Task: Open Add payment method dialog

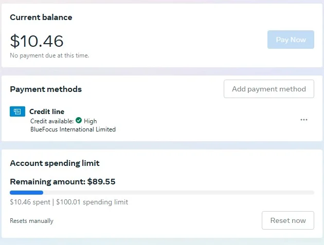Action: click(x=269, y=89)
